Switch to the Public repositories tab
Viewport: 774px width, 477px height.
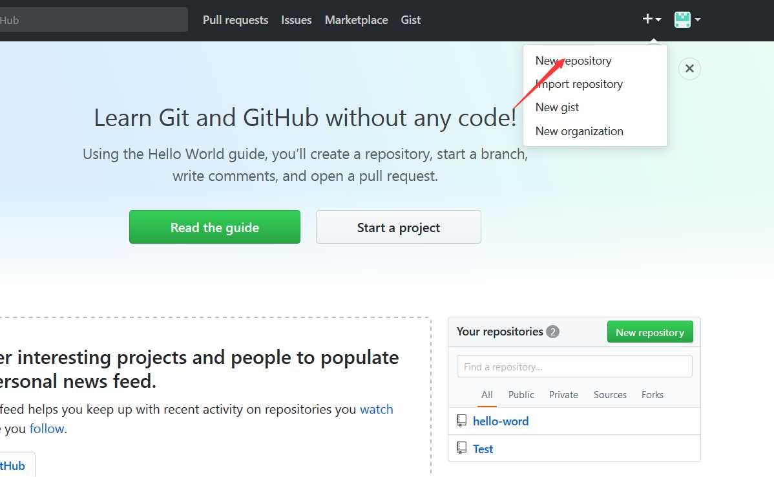tap(521, 395)
